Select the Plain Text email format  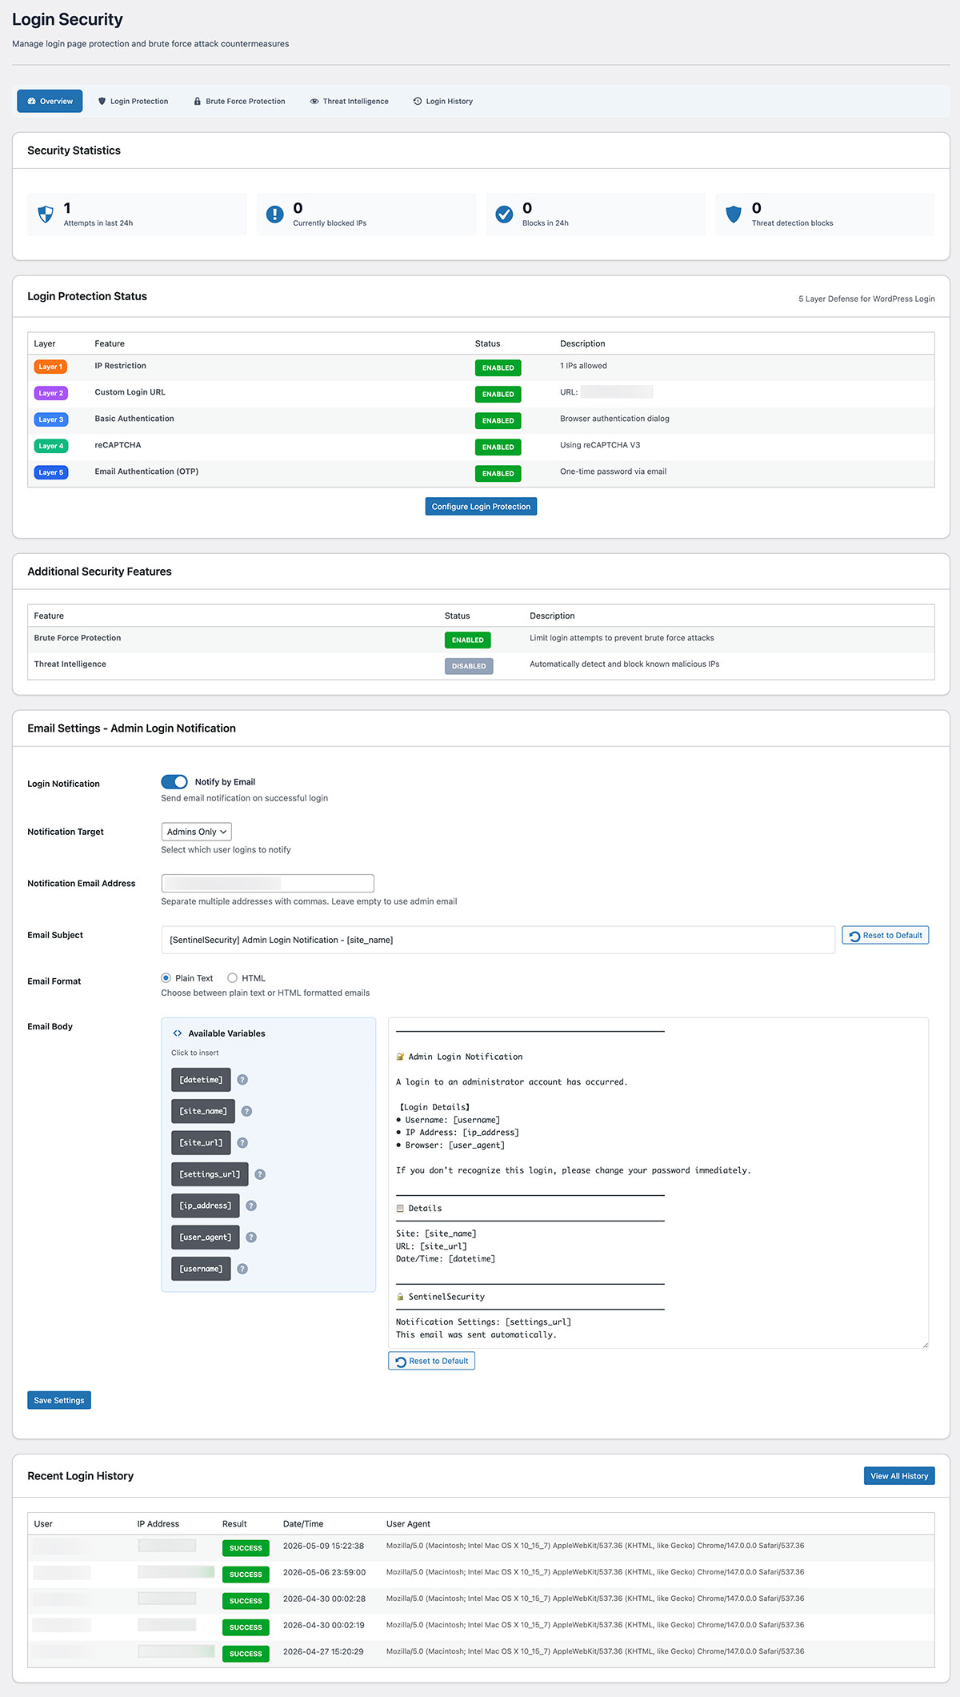[x=166, y=978]
